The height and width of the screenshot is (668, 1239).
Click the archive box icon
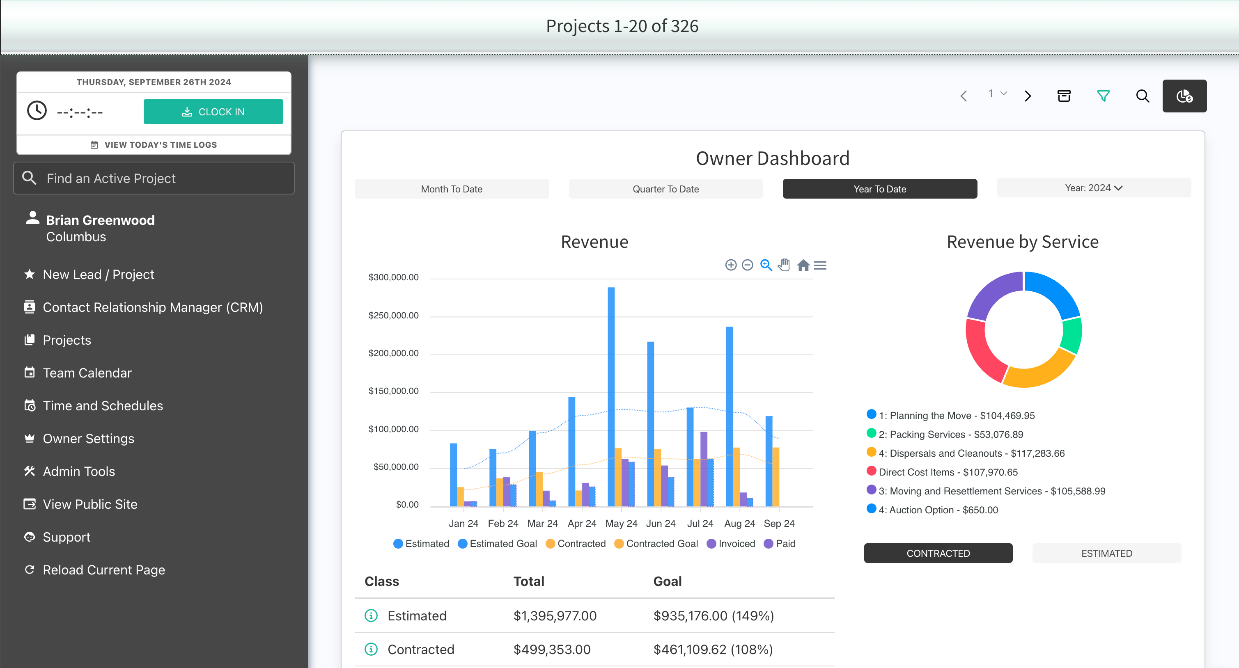1064,96
